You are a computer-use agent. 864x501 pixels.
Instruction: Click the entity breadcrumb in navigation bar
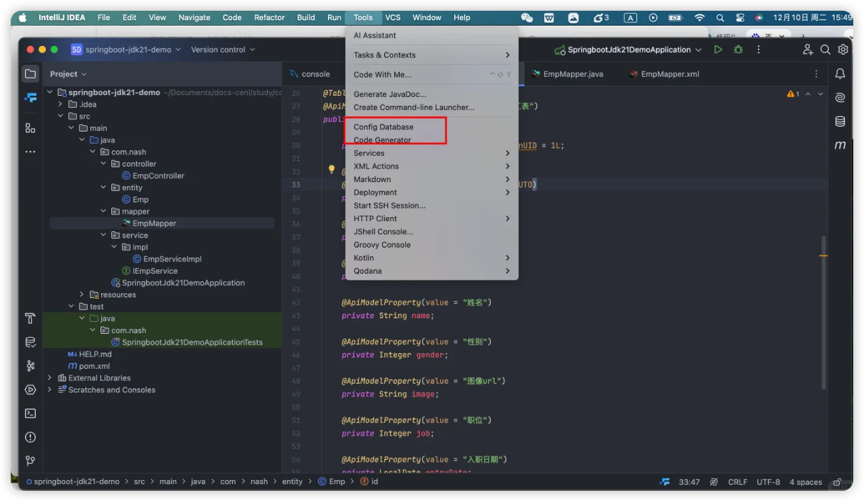tap(292, 481)
